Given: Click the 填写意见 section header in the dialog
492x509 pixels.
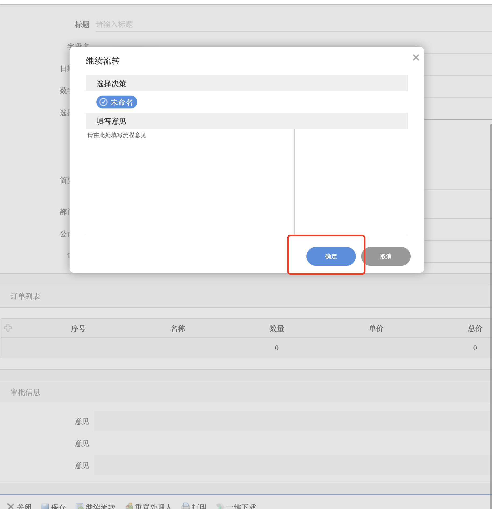Looking at the screenshot, I should tap(247, 121).
